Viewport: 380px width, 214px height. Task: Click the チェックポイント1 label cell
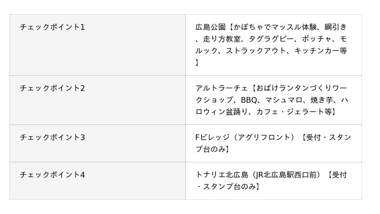(x=52, y=27)
